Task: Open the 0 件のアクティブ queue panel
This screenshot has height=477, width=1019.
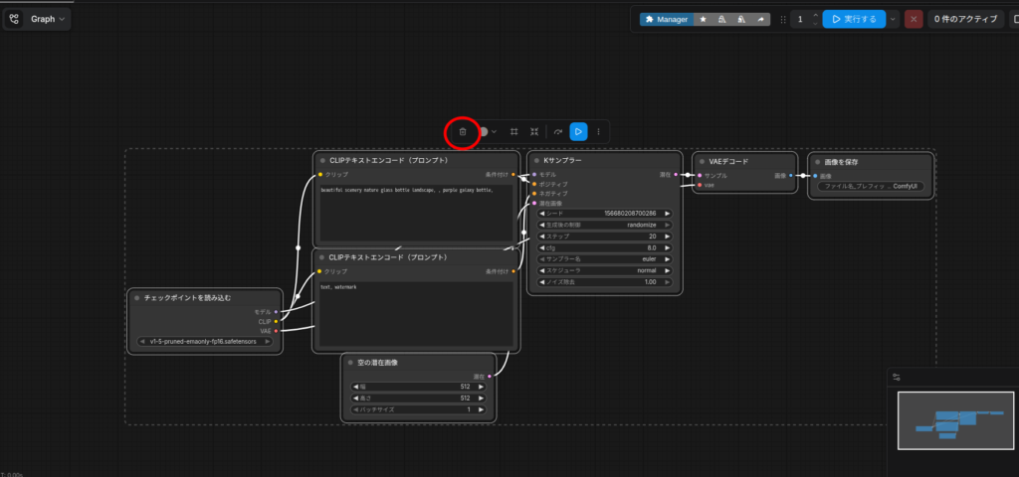Action: [966, 19]
